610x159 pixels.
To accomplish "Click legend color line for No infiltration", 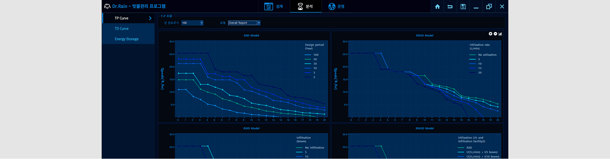I will point(299,148).
